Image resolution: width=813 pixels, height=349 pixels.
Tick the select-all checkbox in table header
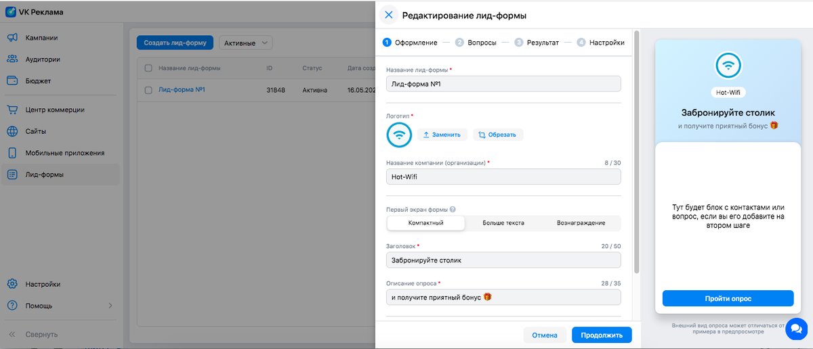pos(148,68)
